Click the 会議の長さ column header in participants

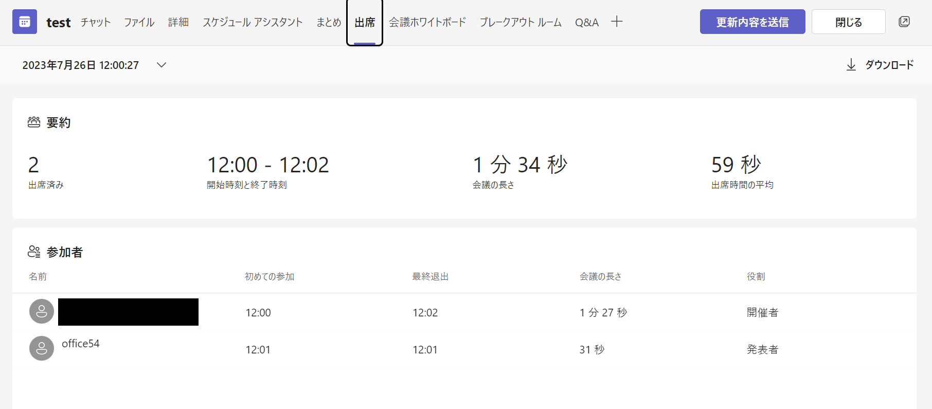[601, 276]
